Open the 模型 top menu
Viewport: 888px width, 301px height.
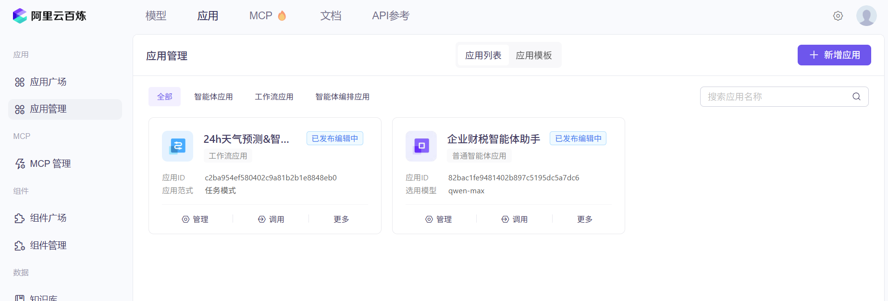[156, 16]
